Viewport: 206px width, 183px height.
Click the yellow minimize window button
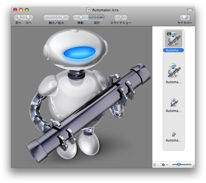21,10
